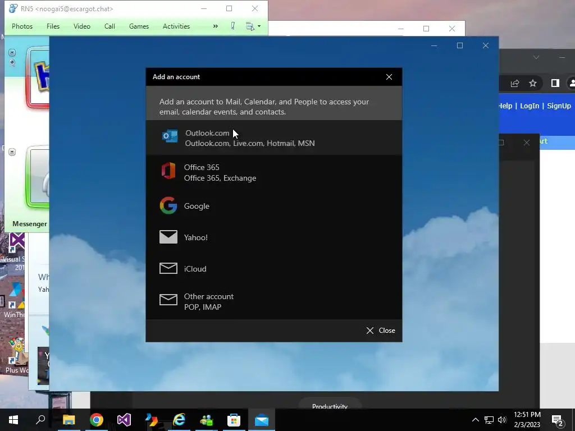Open Activities menu in messenger window
Screen dimensions: 575x431
coord(176,26)
